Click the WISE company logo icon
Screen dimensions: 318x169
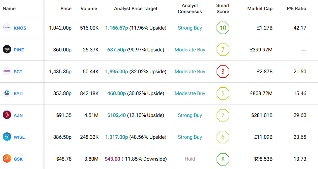pos(7,137)
